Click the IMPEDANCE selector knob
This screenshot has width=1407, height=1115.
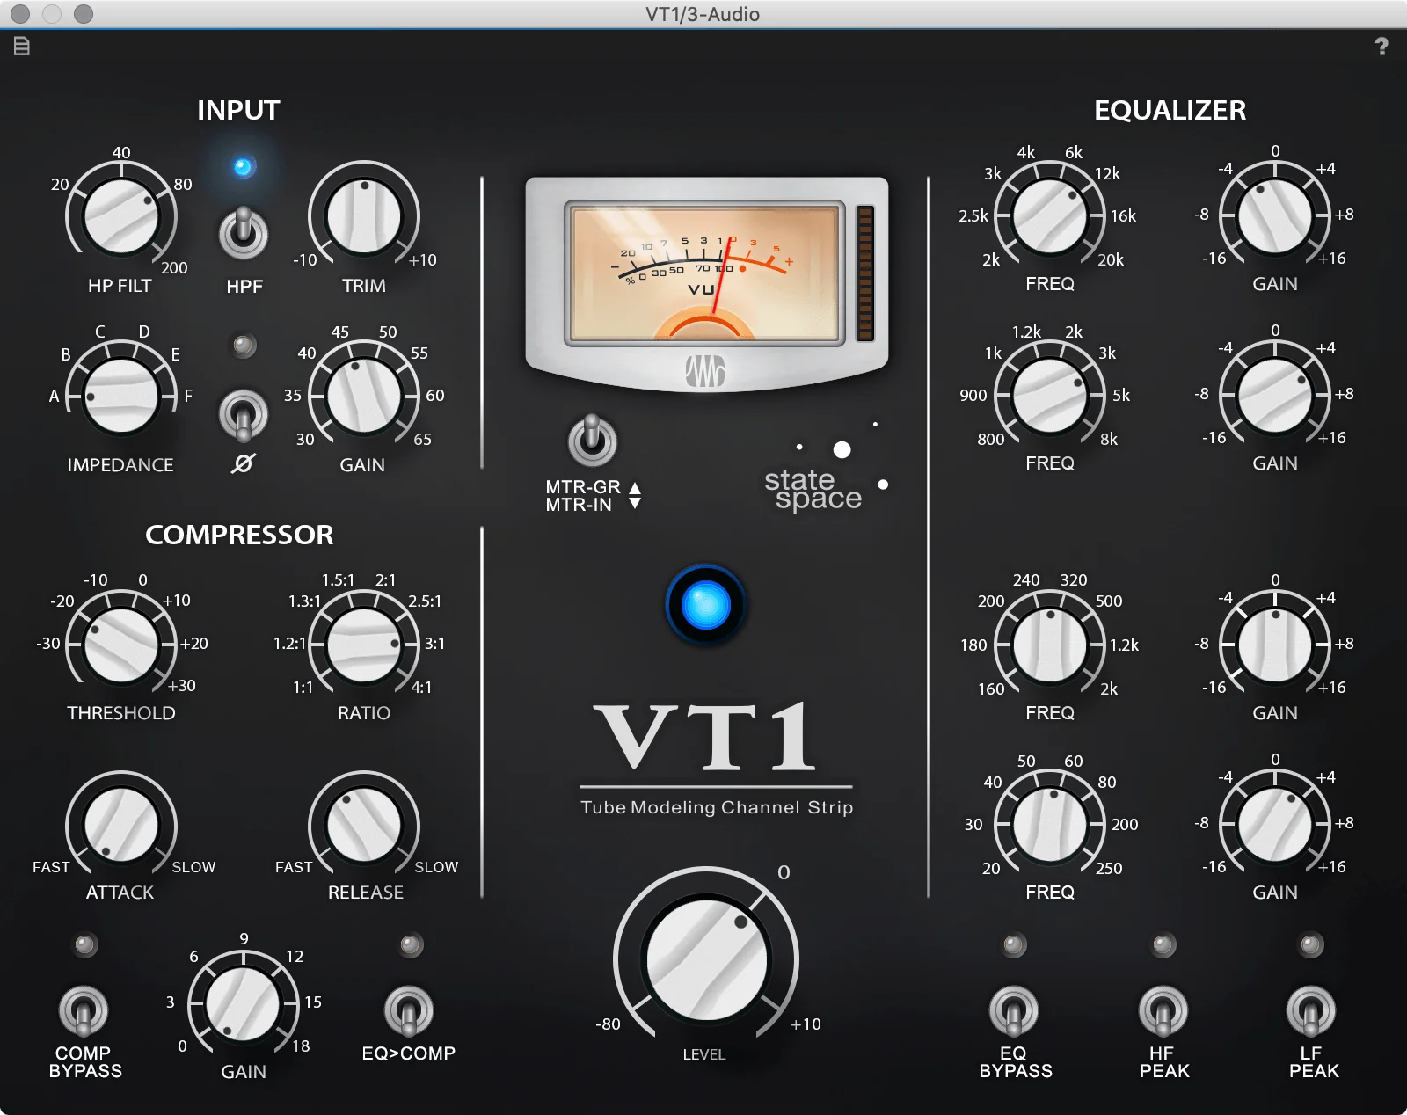[121, 396]
